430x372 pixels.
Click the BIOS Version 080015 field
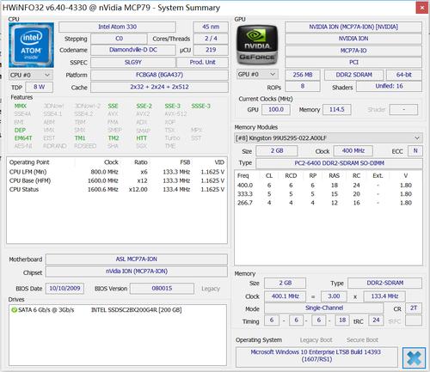click(x=162, y=289)
